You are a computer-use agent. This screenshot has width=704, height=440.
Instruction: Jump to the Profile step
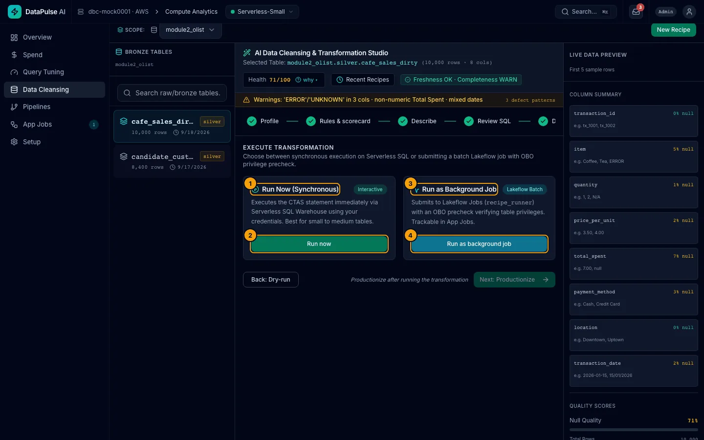click(x=263, y=121)
